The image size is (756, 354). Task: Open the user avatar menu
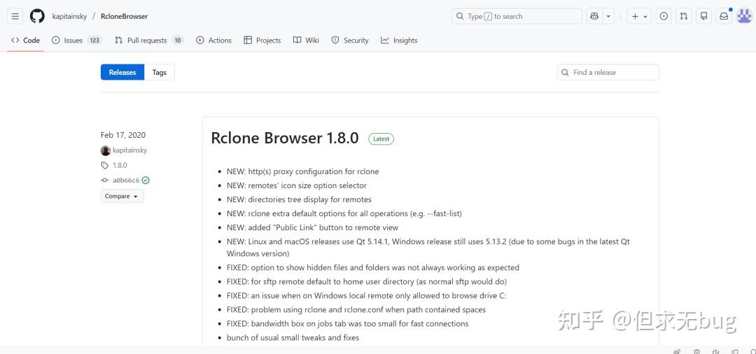tap(744, 16)
